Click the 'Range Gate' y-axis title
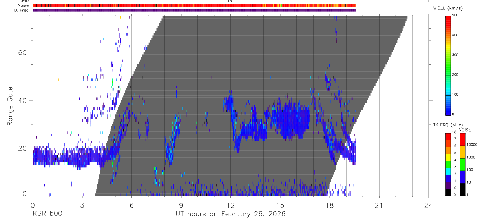Screen dimensions: 482x222 (10, 106)
